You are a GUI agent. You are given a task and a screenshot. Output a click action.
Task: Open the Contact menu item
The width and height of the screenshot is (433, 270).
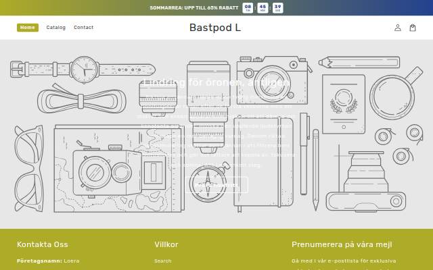pos(84,28)
